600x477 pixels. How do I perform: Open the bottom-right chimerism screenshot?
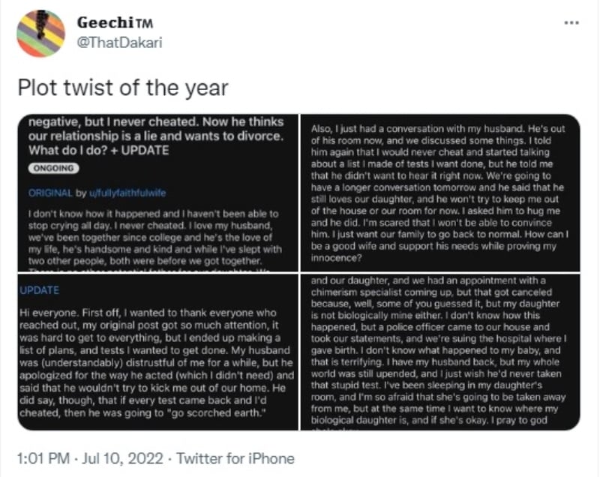pyautogui.click(x=440, y=352)
